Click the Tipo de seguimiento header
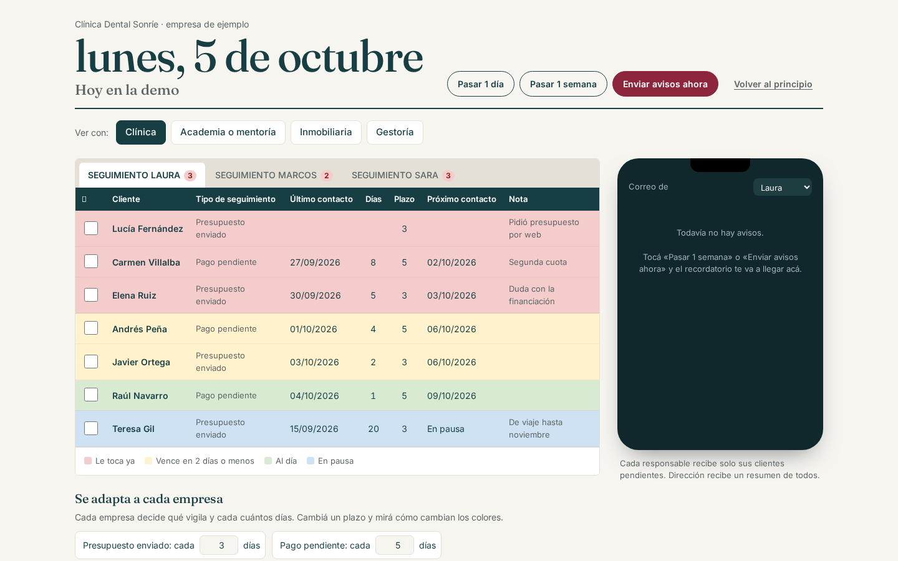The width and height of the screenshot is (898, 561). tap(236, 199)
